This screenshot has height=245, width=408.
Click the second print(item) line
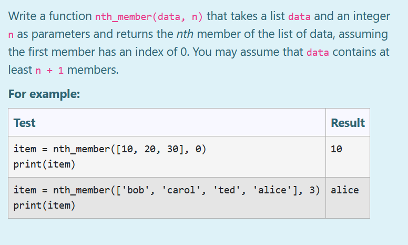coord(45,205)
